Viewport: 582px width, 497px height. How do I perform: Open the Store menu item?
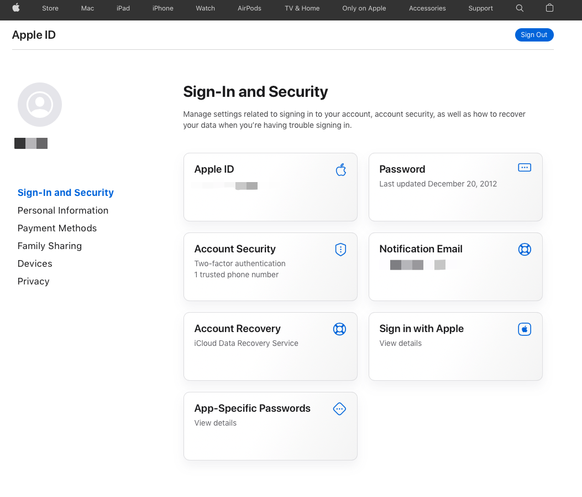(50, 8)
